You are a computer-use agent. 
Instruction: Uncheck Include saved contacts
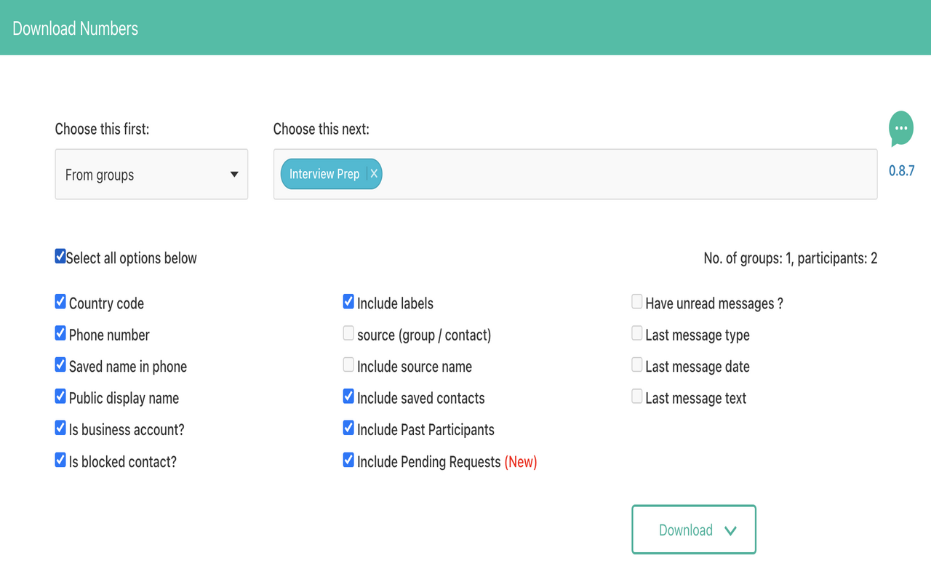(348, 396)
